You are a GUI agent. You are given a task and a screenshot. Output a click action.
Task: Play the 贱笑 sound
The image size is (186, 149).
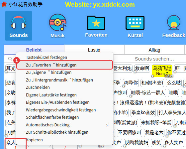click(156, 142)
